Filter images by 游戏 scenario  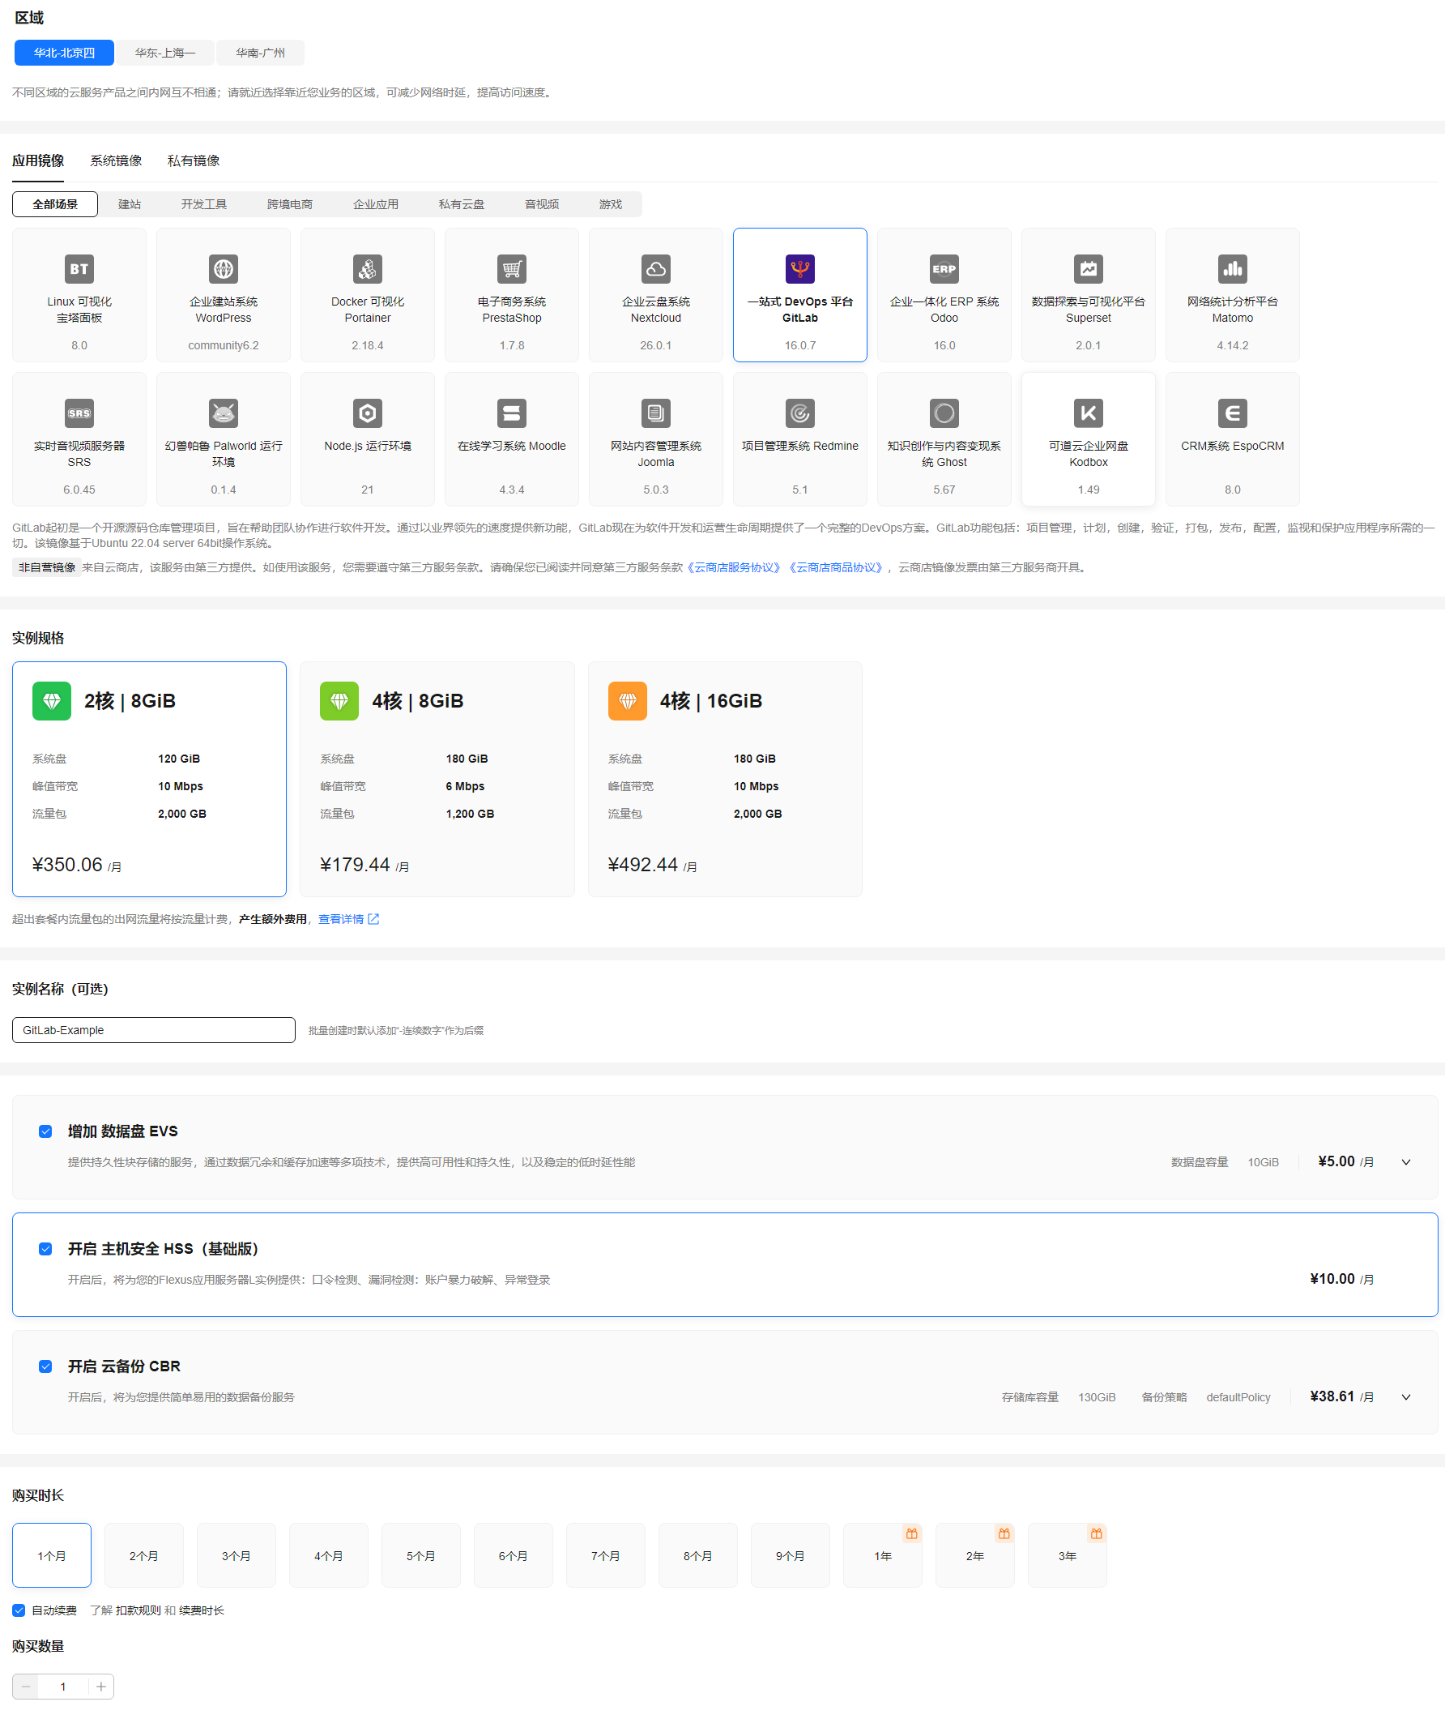(611, 204)
